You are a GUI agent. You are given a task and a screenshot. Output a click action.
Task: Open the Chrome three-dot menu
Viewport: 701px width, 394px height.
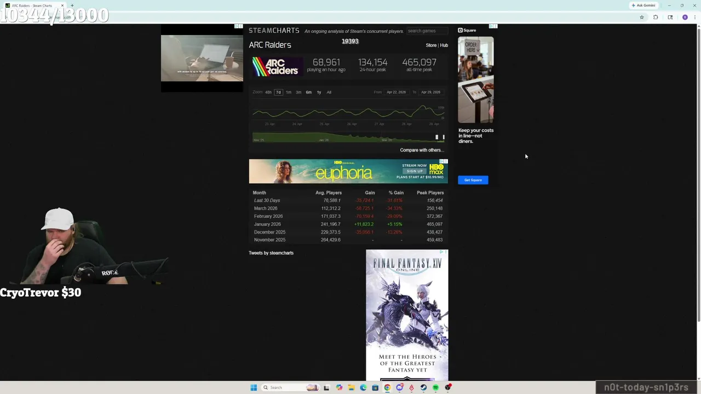coord(696,17)
